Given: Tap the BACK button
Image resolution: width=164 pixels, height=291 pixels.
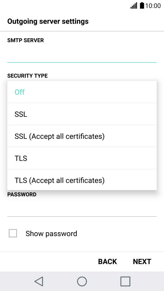Looking at the screenshot, I should click(x=107, y=261).
